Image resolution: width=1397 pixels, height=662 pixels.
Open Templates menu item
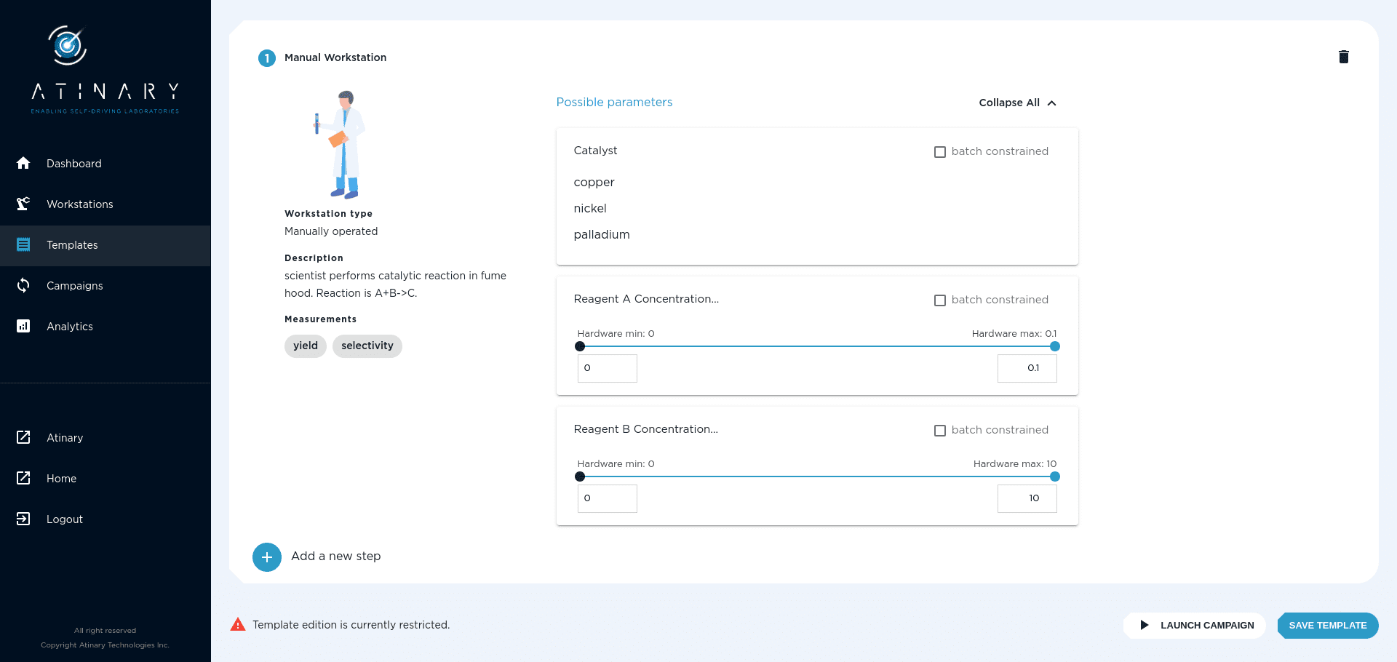point(106,244)
